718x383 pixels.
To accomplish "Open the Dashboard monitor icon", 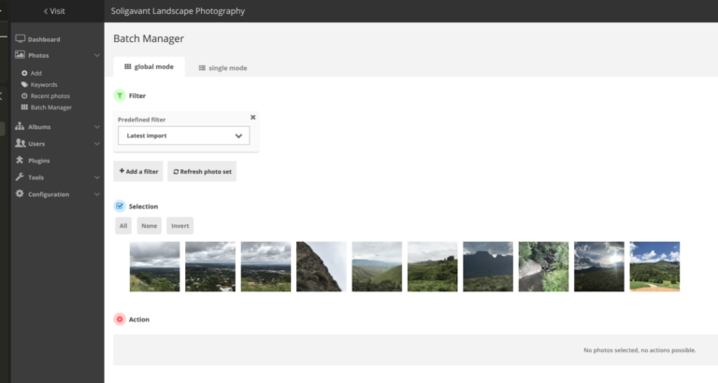I will [20, 39].
